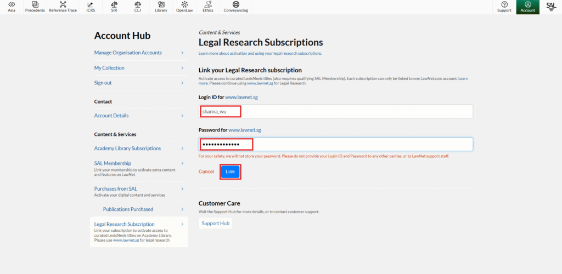This screenshot has height=274, width=562.
Task: Open Academy Library Subscriptions in sidebar
Action: click(x=127, y=148)
